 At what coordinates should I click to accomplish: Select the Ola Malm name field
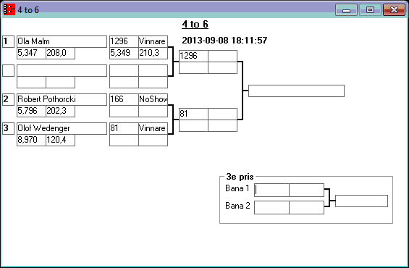coord(62,41)
